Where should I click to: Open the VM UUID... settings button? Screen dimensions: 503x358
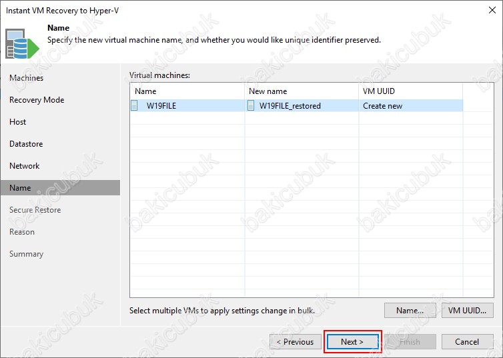point(467,310)
